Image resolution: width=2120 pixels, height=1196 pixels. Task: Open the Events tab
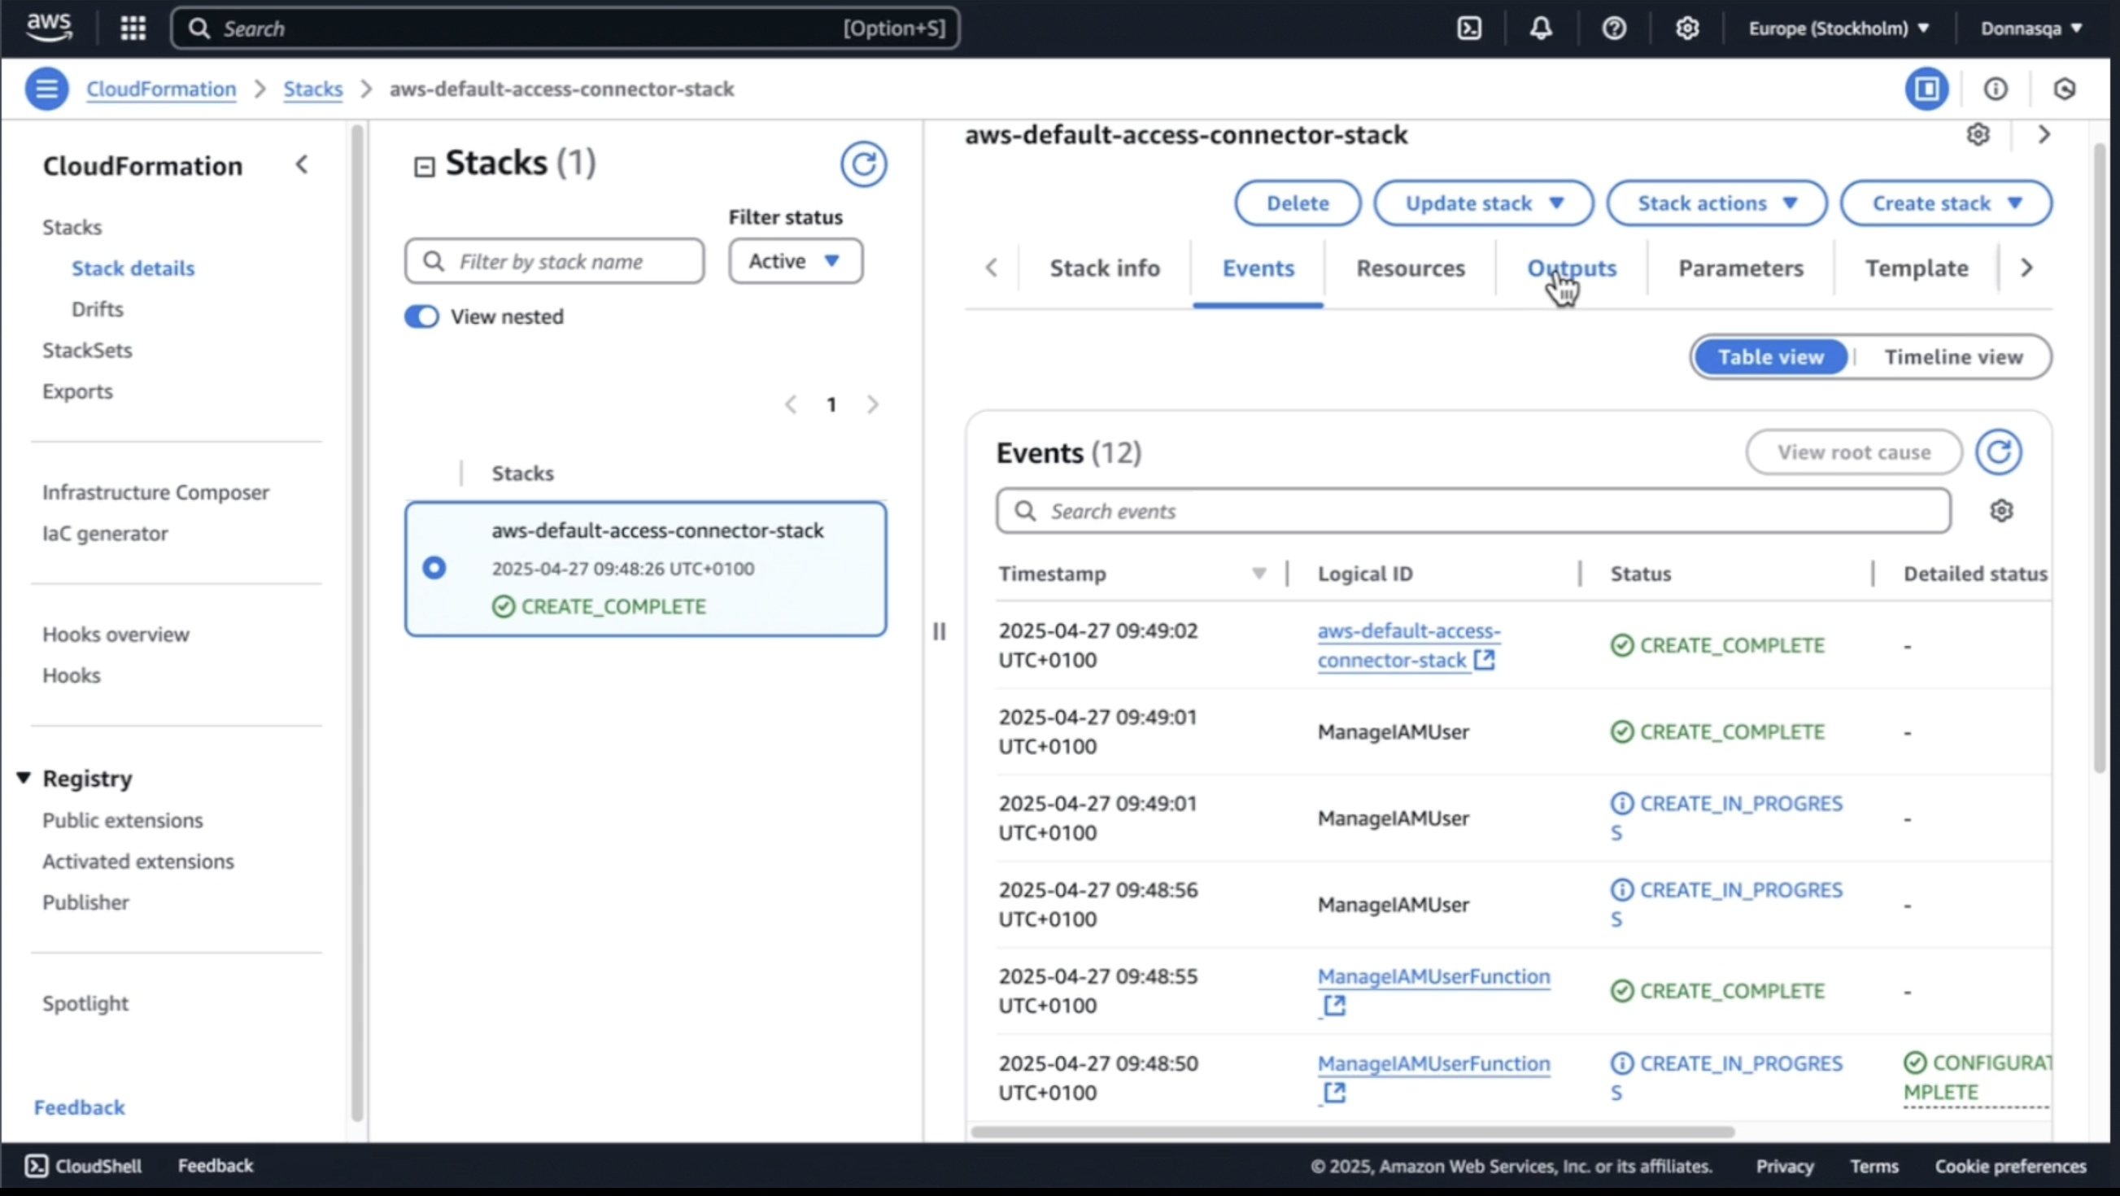click(1258, 268)
